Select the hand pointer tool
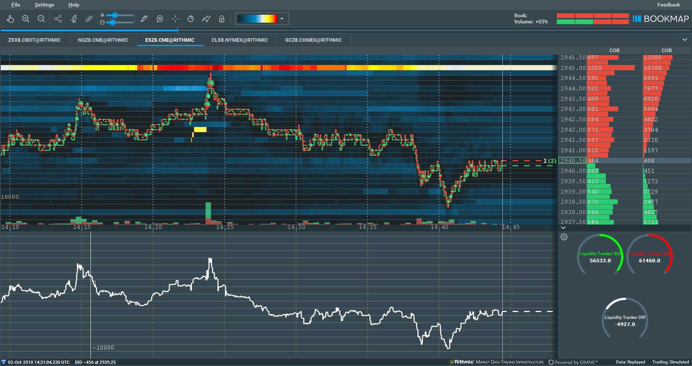This screenshot has height=366, width=692. point(10,19)
